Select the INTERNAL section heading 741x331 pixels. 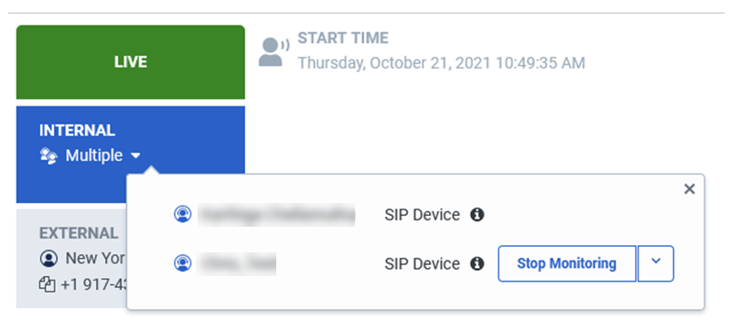click(x=77, y=131)
